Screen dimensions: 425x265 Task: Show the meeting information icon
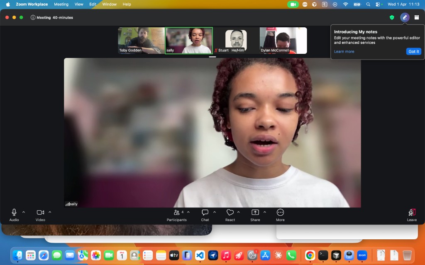point(33,17)
